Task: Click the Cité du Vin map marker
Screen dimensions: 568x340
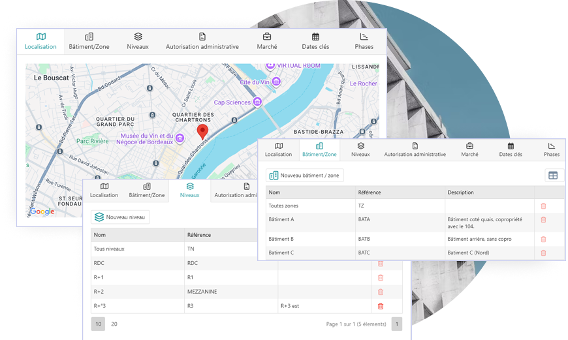Action: pos(276,82)
